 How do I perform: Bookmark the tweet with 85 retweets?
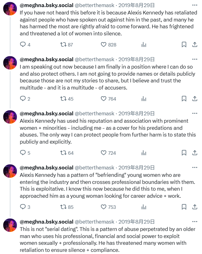(x=184, y=207)
